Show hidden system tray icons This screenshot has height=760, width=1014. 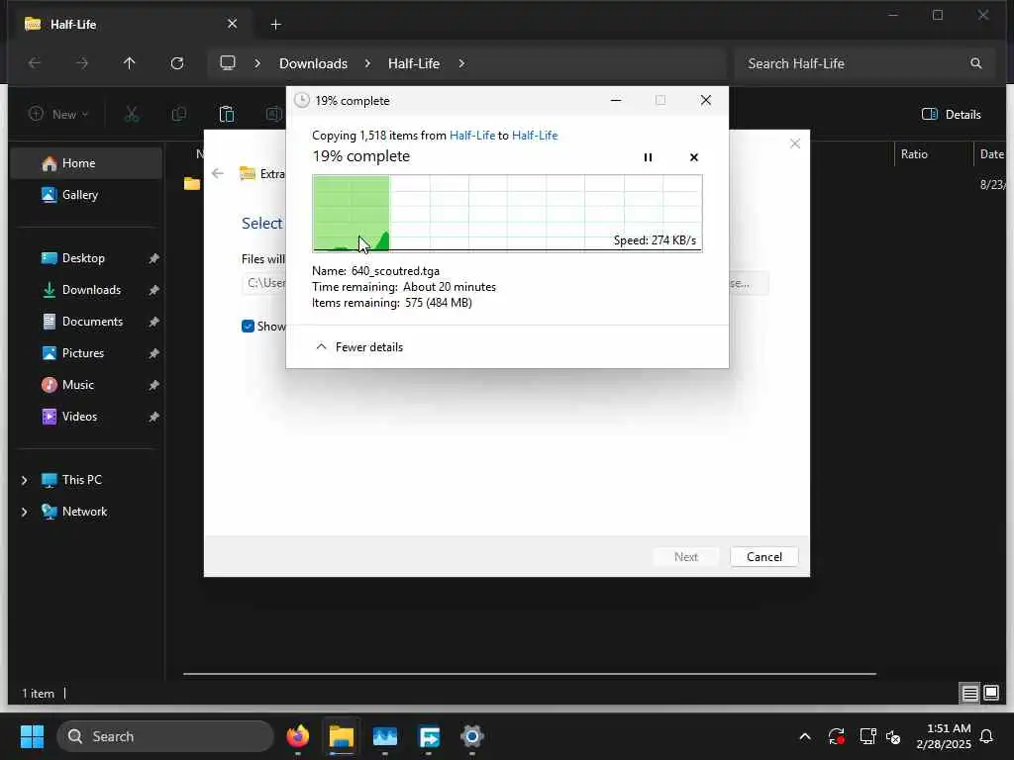pyautogui.click(x=804, y=736)
